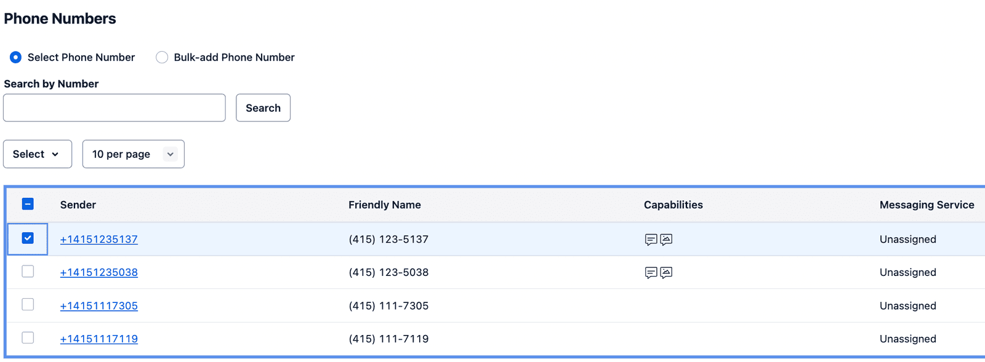This screenshot has height=362, width=985.
Task: Expand the per-page chevron to change page size
Action: click(x=170, y=154)
